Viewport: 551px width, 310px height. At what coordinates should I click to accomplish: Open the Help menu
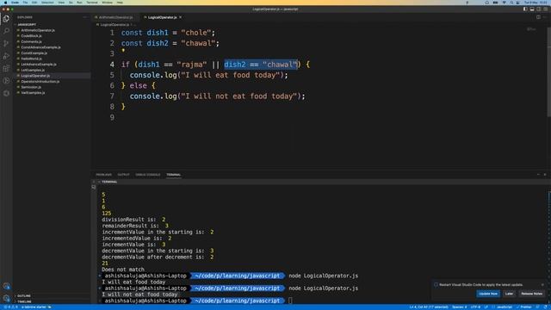pyautogui.click(x=120, y=3)
